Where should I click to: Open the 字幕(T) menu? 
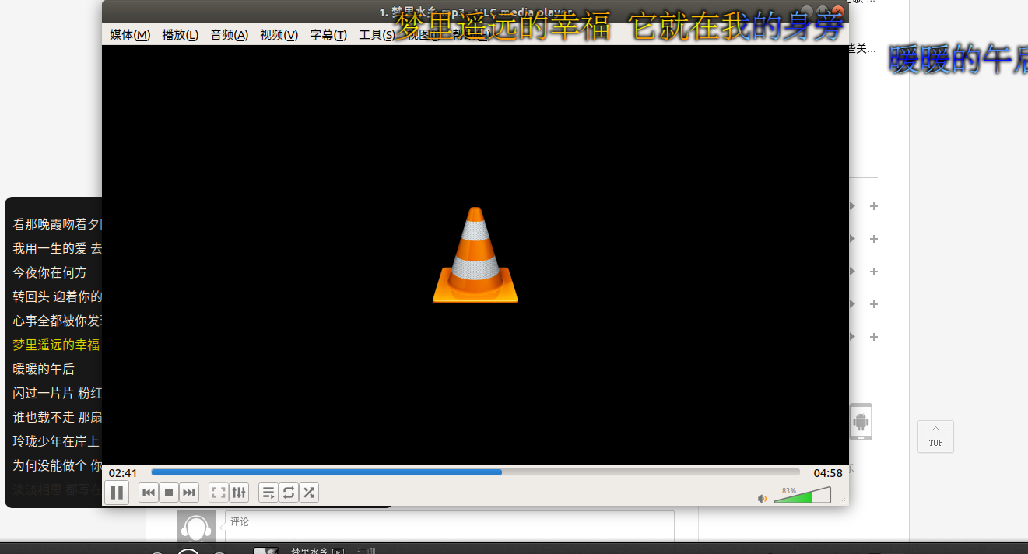click(x=328, y=35)
